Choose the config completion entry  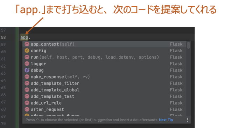(104, 50)
